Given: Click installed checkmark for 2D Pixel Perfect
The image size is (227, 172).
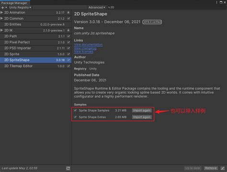Looking at the screenshot, I should pos(68,42).
